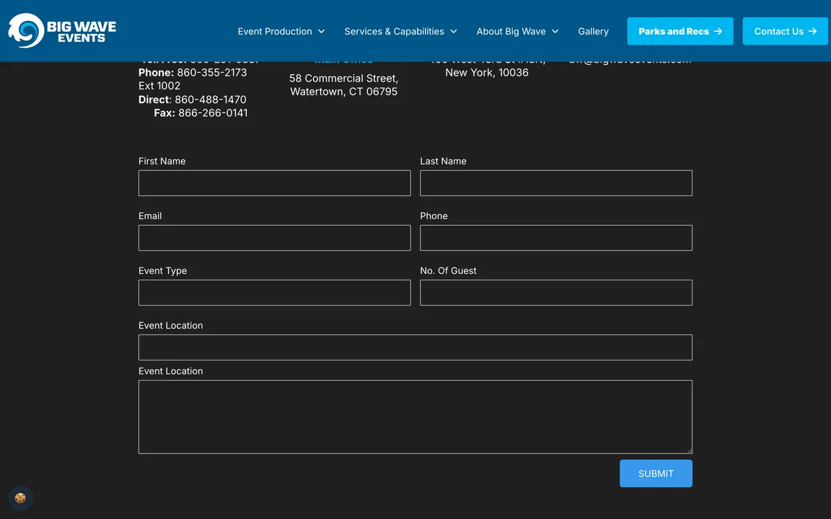Image resolution: width=831 pixels, height=519 pixels.
Task: Focus the Phone input field
Action: coord(556,238)
